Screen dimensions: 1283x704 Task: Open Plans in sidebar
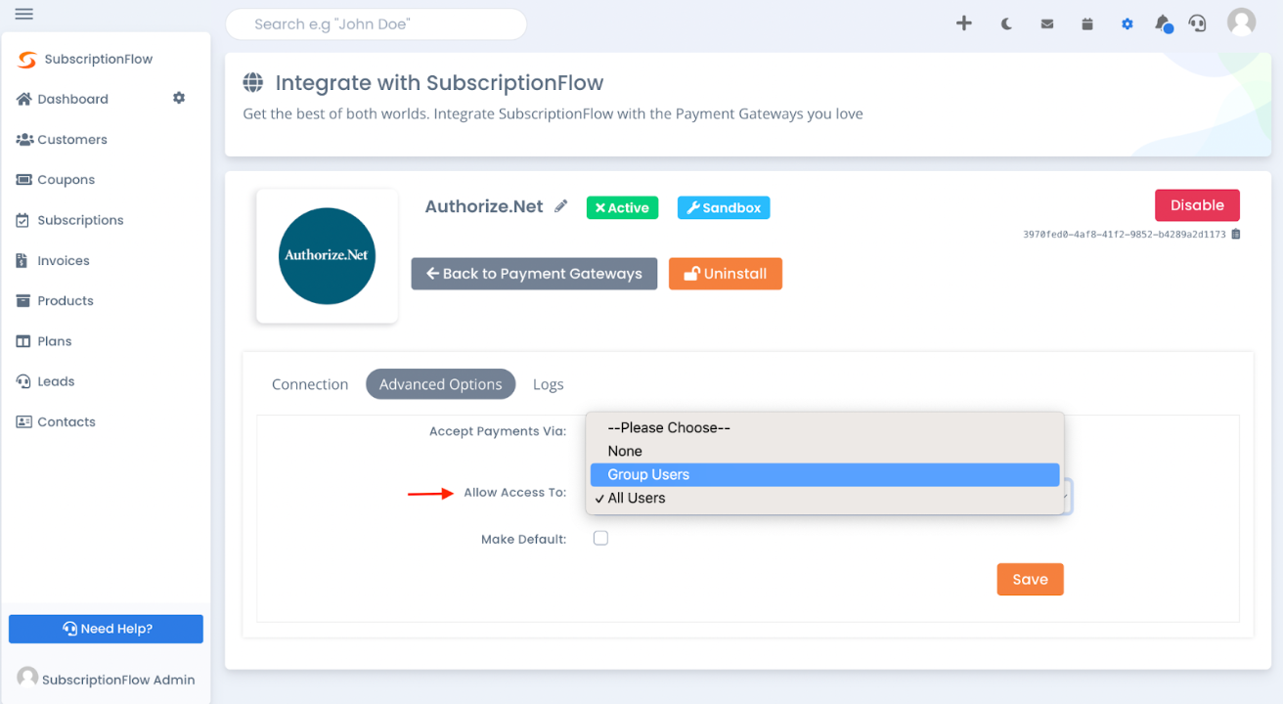point(44,341)
